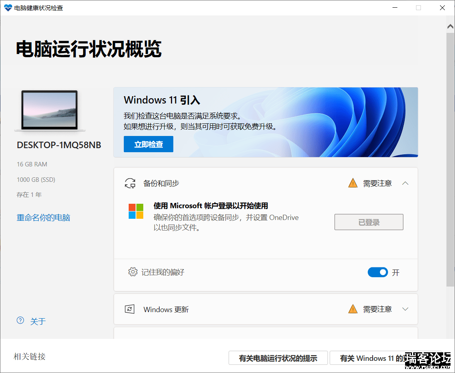Open the 关于 link

point(38,321)
